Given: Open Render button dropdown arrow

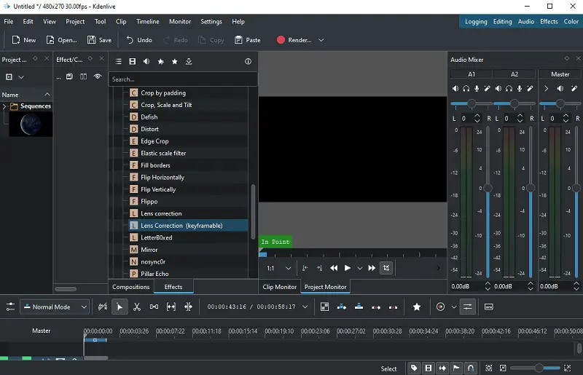Looking at the screenshot, I should tap(321, 40).
